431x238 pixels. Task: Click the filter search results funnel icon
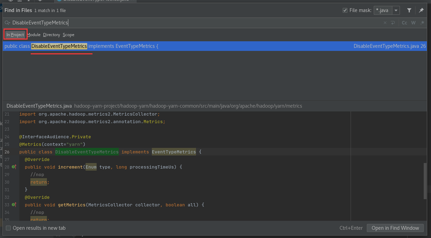[409, 10]
